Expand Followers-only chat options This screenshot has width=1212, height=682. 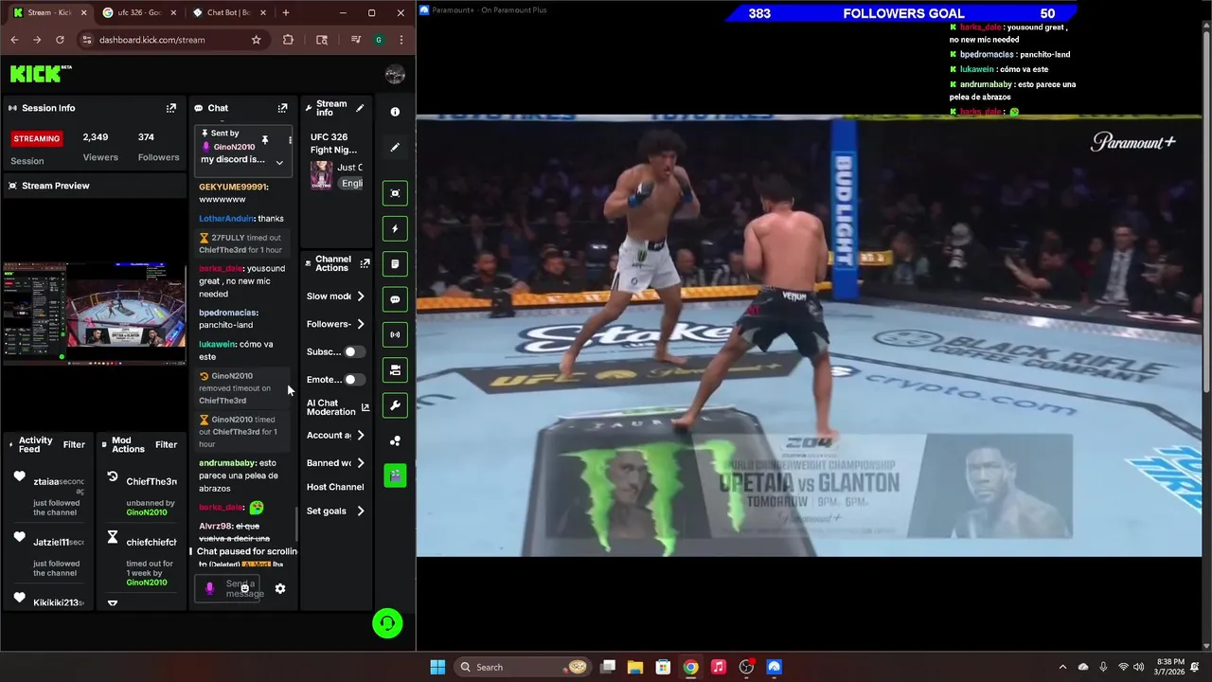point(361,324)
